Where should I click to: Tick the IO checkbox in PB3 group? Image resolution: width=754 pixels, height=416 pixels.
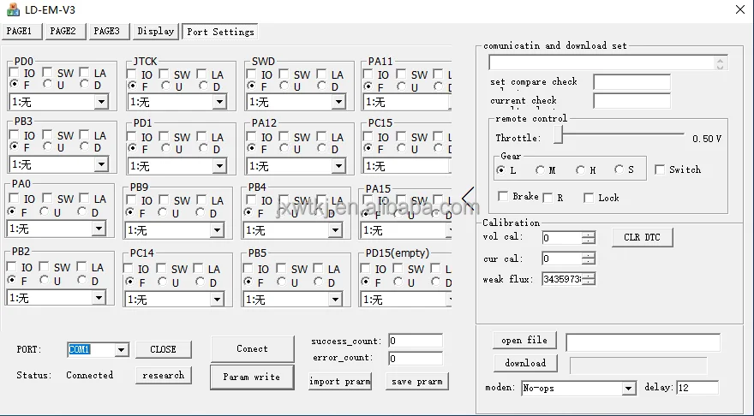tap(14, 135)
